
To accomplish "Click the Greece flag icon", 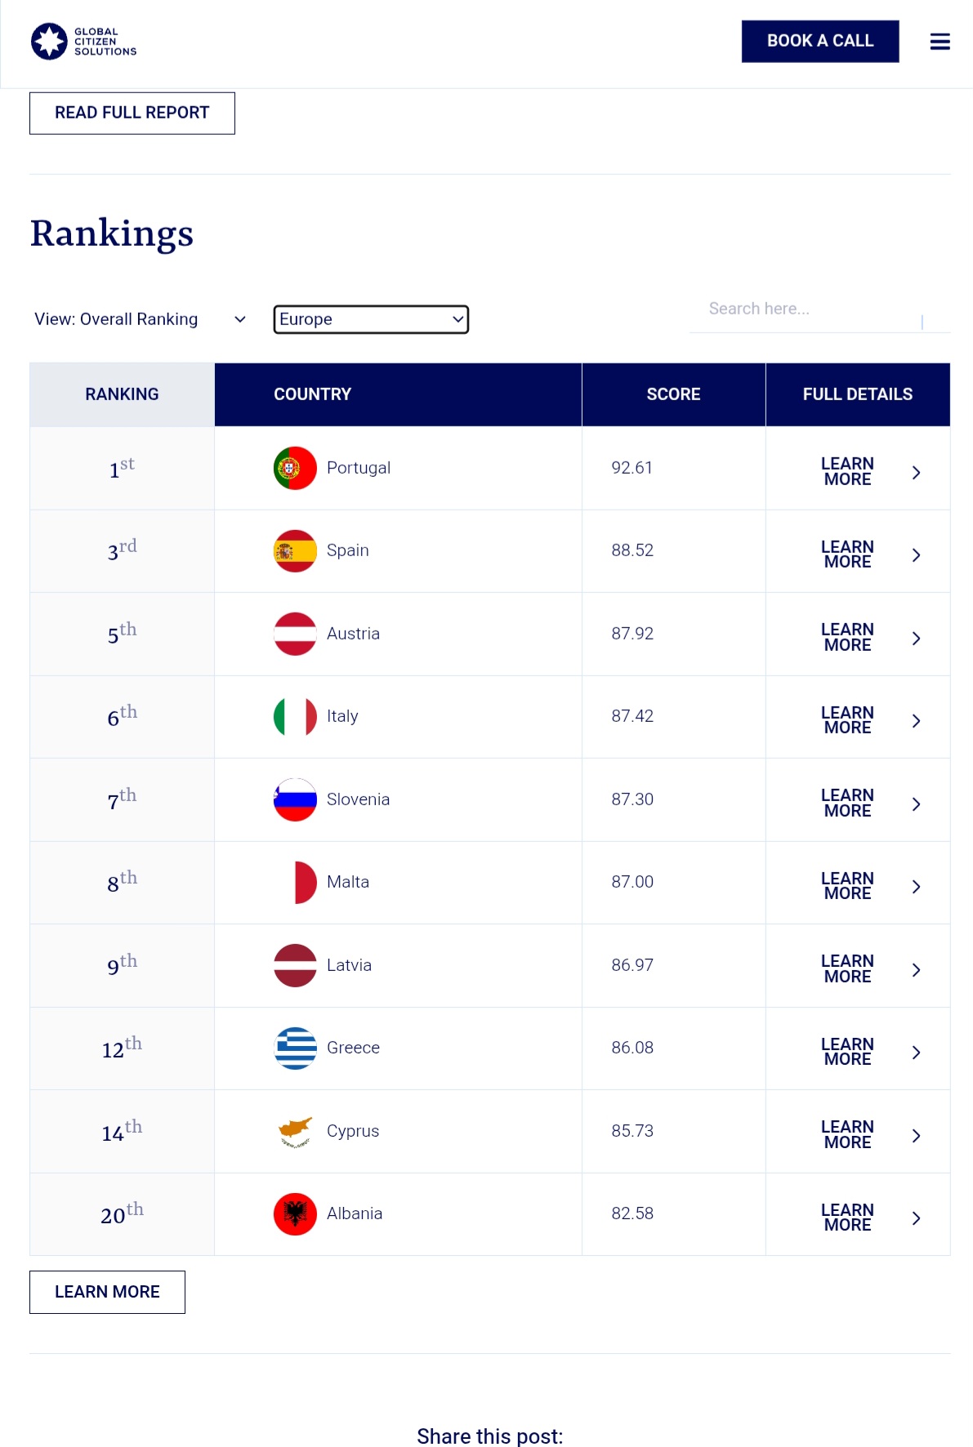I will 295,1048.
